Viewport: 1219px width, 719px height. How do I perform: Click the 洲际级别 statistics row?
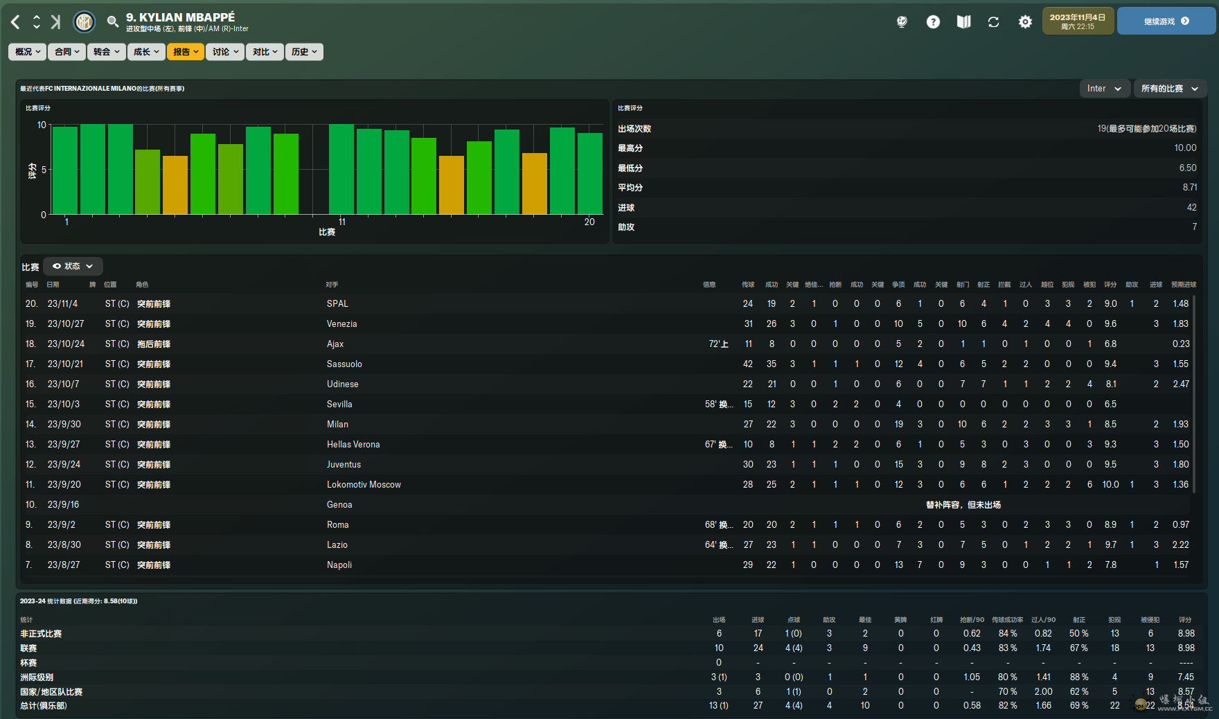(x=609, y=677)
